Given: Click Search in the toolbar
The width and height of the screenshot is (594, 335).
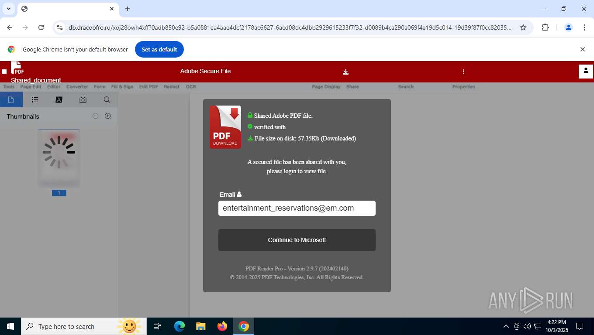Looking at the screenshot, I should (406, 87).
